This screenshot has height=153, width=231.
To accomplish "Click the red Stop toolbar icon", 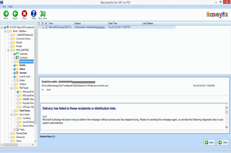I will pos(24,13).
